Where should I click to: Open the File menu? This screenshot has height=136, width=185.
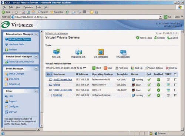click(4, 7)
